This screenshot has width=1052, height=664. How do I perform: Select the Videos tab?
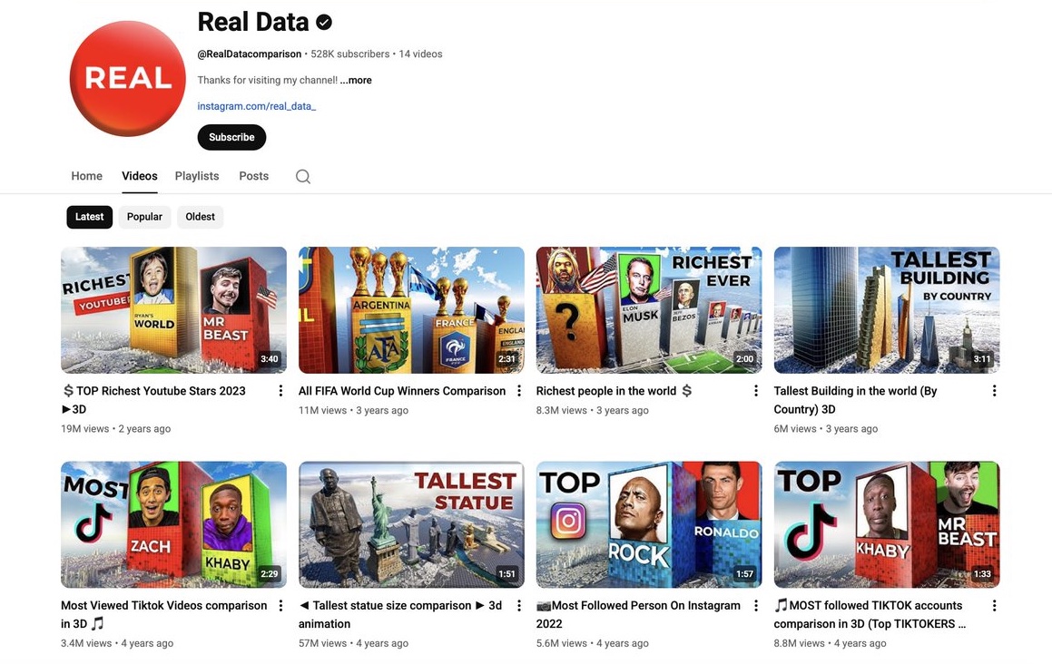tap(140, 176)
